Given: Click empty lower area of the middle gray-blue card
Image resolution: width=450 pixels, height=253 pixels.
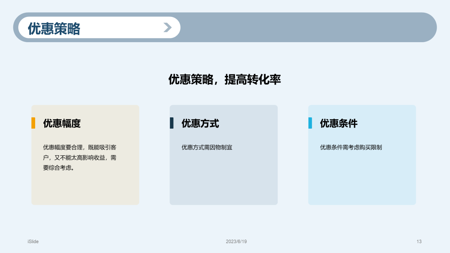Looking at the screenshot, I should tap(224, 183).
